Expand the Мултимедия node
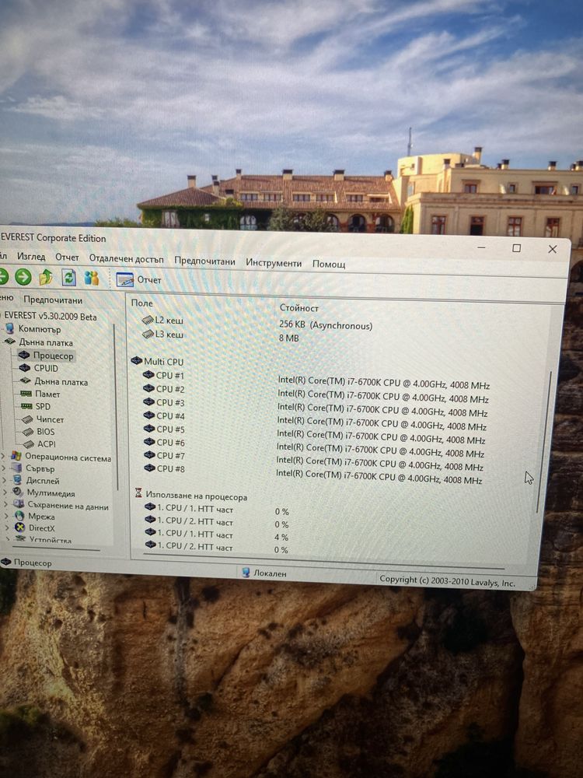This screenshot has width=583, height=778. click(6, 492)
